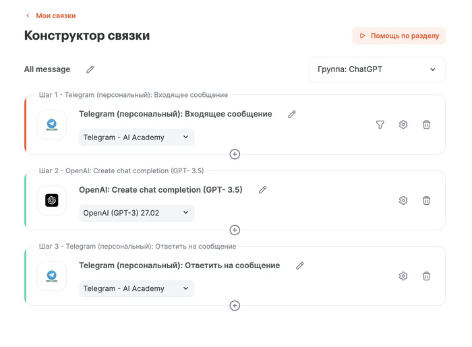Click the Конструктор связки heading
The height and width of the screenshot is (347, 472).
87,36
